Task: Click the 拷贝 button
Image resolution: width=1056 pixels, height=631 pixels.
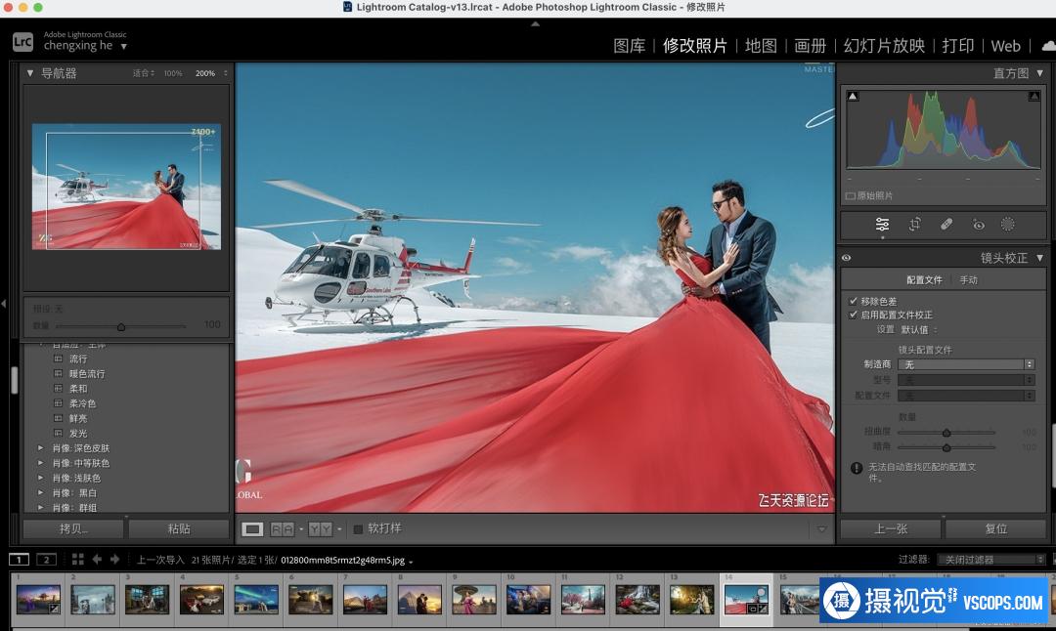Action: pyautogui.click(x=73, y=528)
